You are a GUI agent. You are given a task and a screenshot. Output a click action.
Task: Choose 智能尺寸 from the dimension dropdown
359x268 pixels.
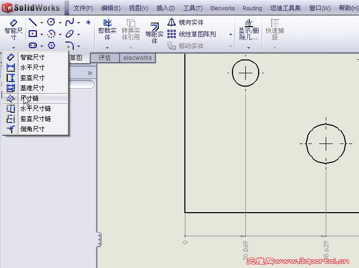click(35, 57)
